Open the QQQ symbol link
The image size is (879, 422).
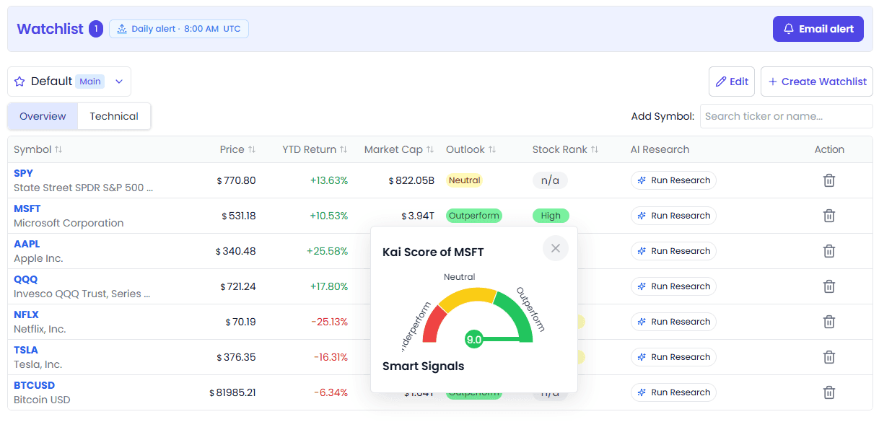tap(25, 279)
